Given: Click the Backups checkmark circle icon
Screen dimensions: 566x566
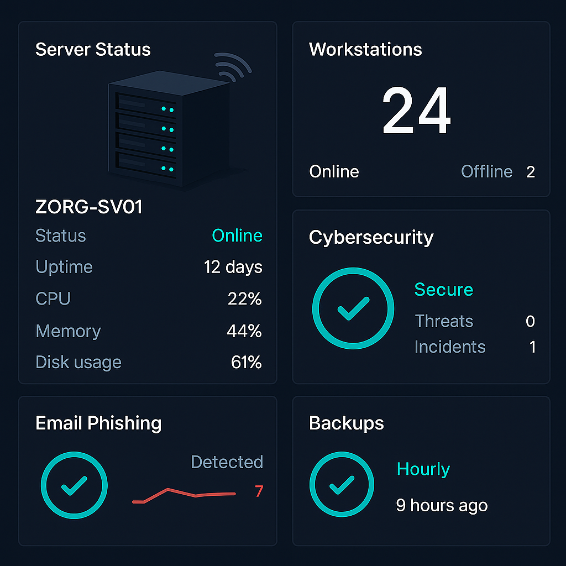Looking at the screenshot, I should (342, 484).
